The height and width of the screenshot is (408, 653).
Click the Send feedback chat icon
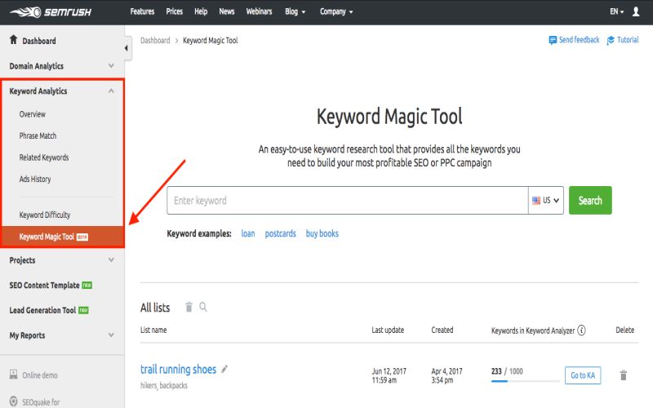point(553,40)
